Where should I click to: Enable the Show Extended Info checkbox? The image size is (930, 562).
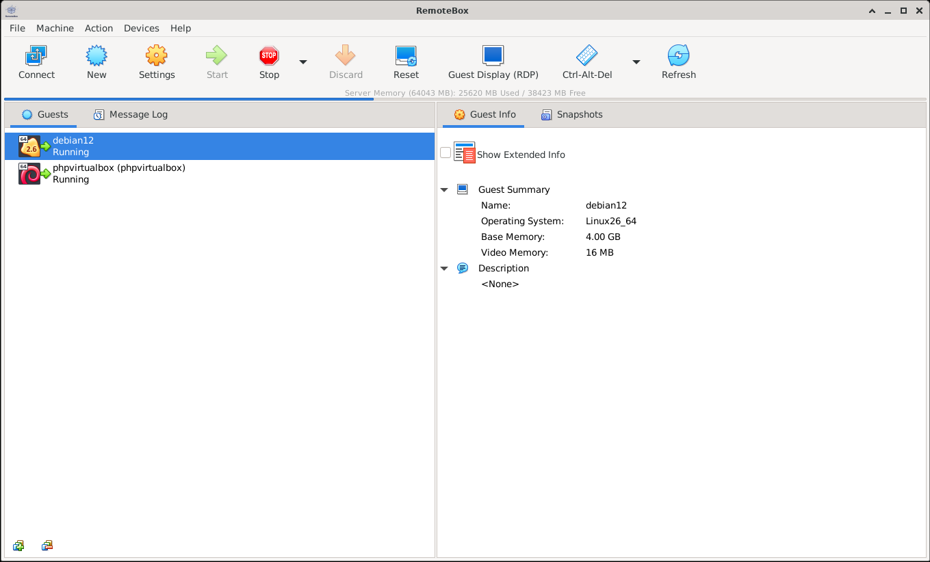point(445,153)
